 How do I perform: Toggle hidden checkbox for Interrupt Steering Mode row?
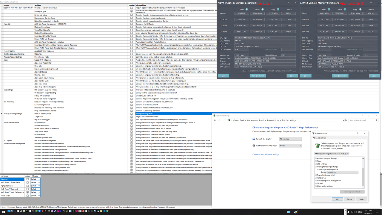pos(132,113)
